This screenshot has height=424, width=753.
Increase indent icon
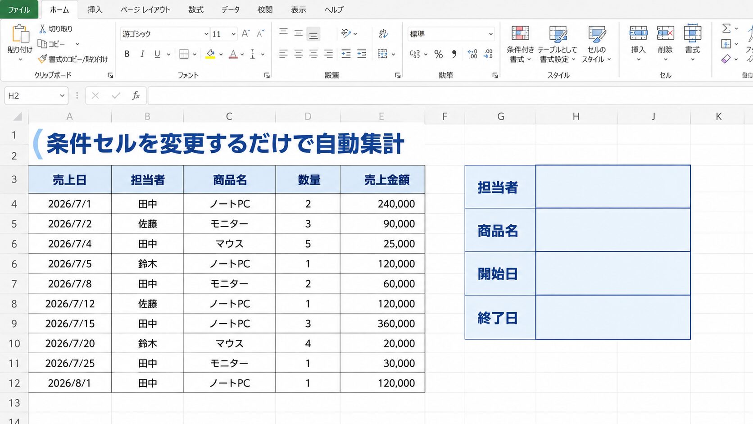coord(362,54)
